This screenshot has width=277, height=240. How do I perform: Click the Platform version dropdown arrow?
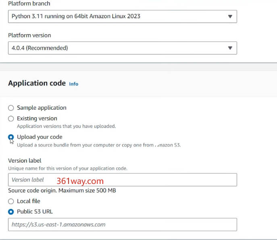[230, 48]
